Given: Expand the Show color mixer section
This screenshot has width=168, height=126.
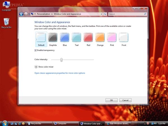Looking at the screenshot, I should point(36,67).
